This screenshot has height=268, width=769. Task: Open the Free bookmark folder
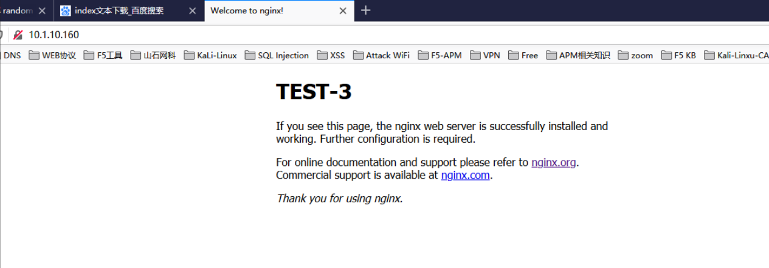[x=523, y=55]
